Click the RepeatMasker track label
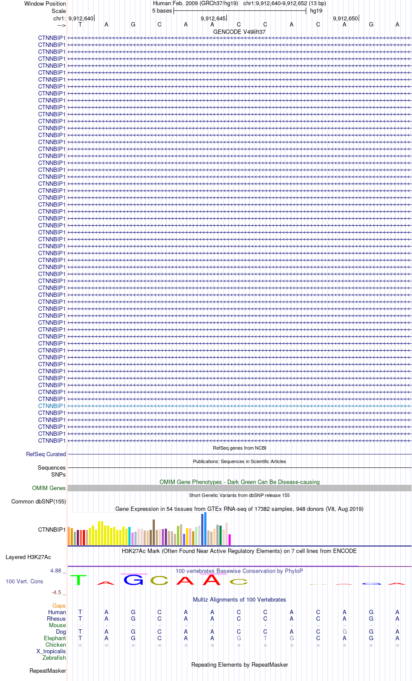Viewport: 412px width, 681px height. pos(48,671)
